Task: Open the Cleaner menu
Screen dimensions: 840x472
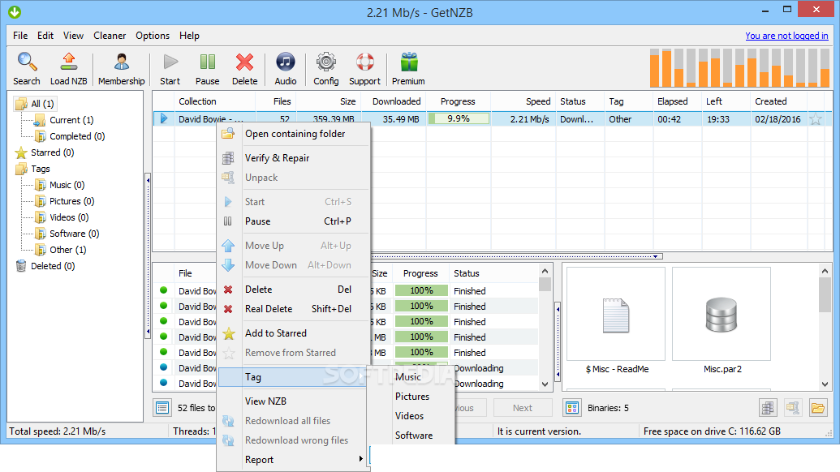Action: coord(110,36)
